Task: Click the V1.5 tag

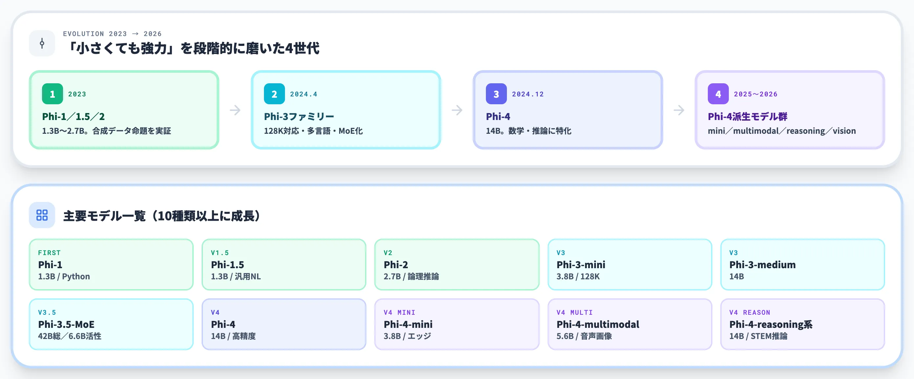Action: [x=220, y=252]
